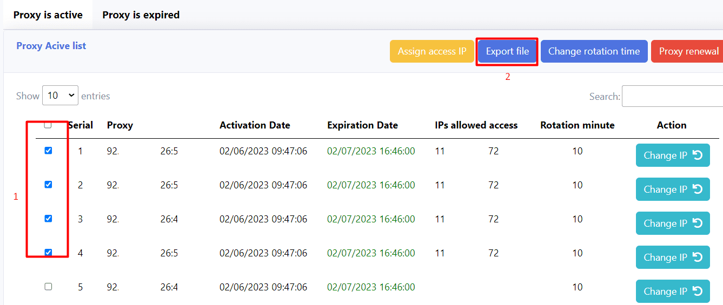Focus the Search input field
The image size is (723, 305).
673,96
